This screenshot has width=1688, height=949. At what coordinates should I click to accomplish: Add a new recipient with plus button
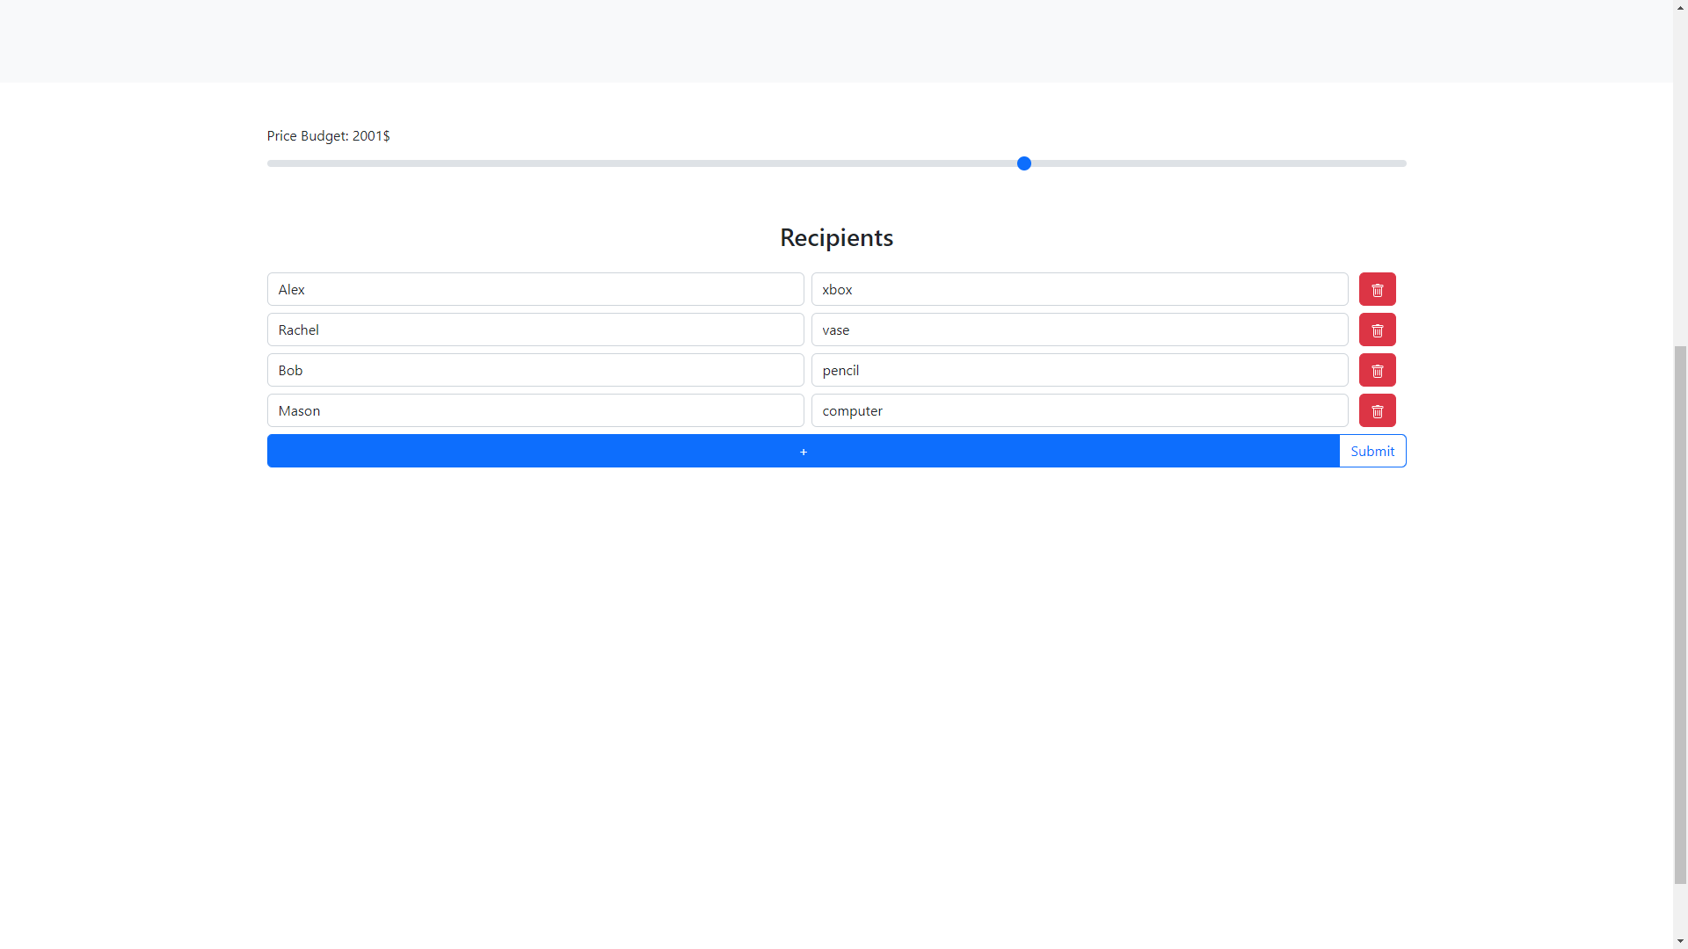coord(803,451)
